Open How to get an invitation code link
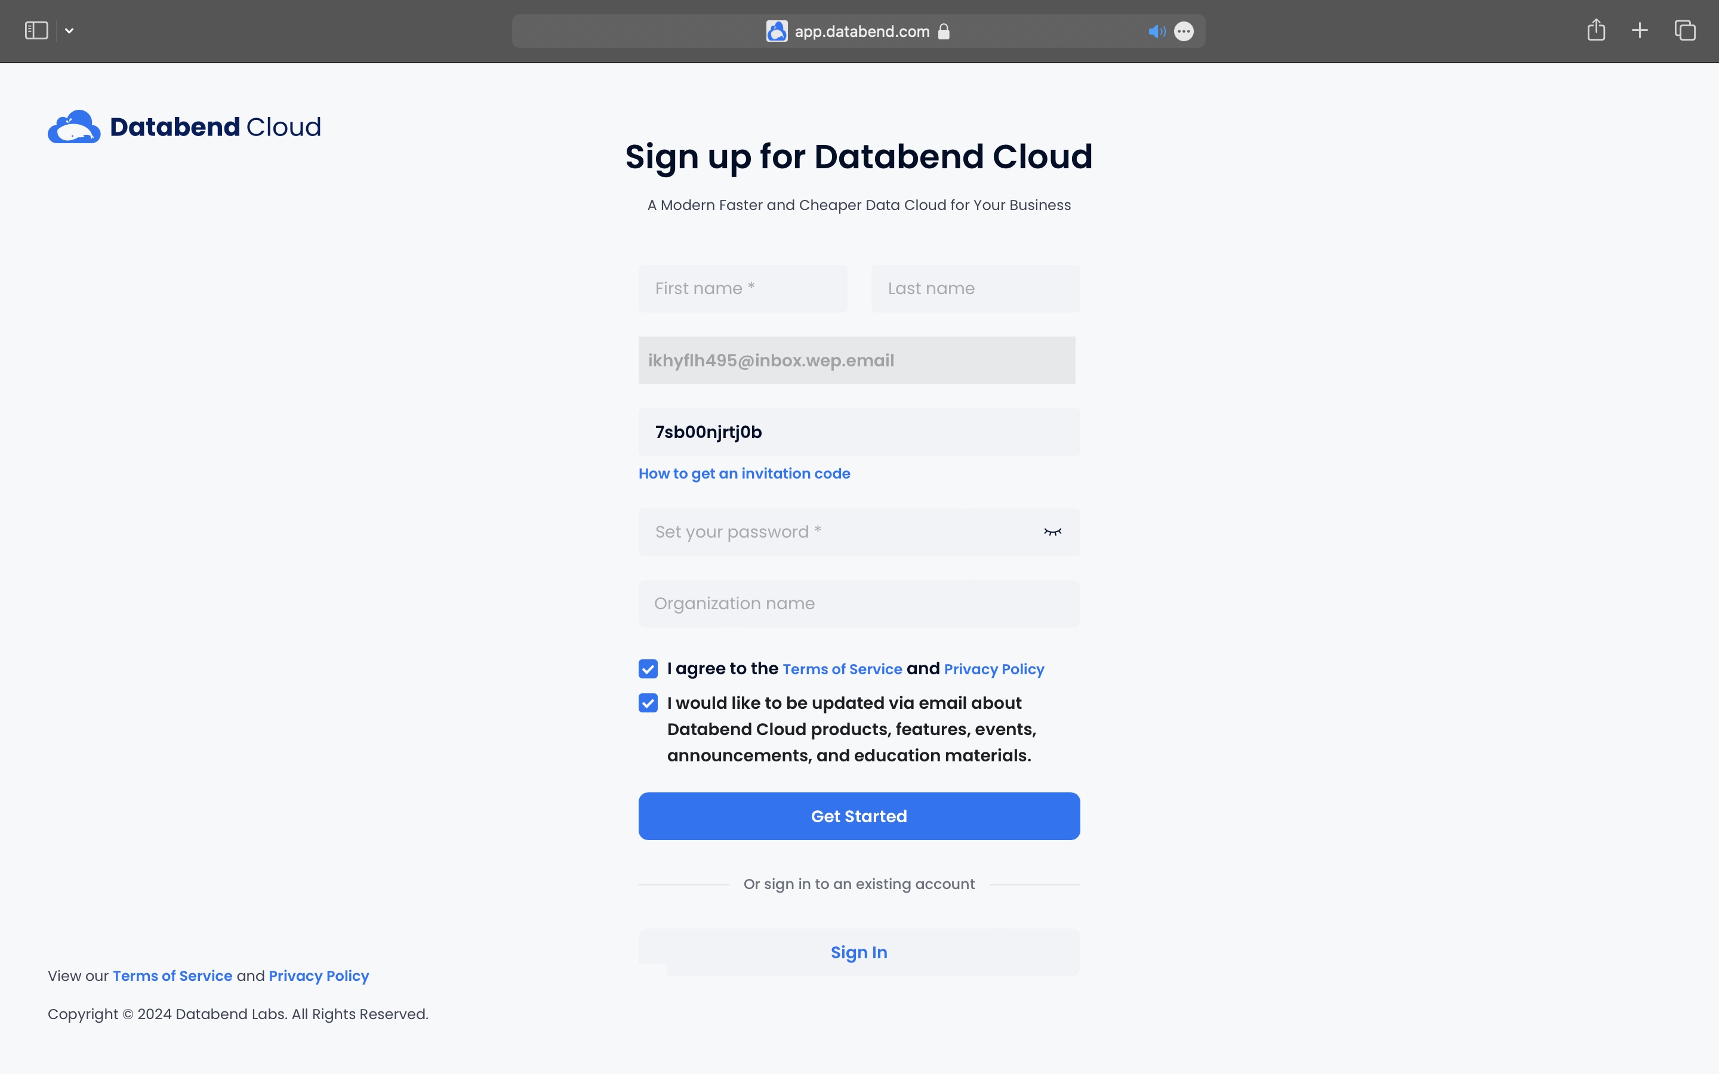This screenshot has width=1719, height=1074. coord(744,474)
